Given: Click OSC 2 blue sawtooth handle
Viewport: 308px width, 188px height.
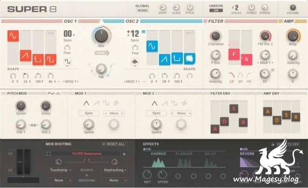Looking at the screenshot, I should 165,60.
